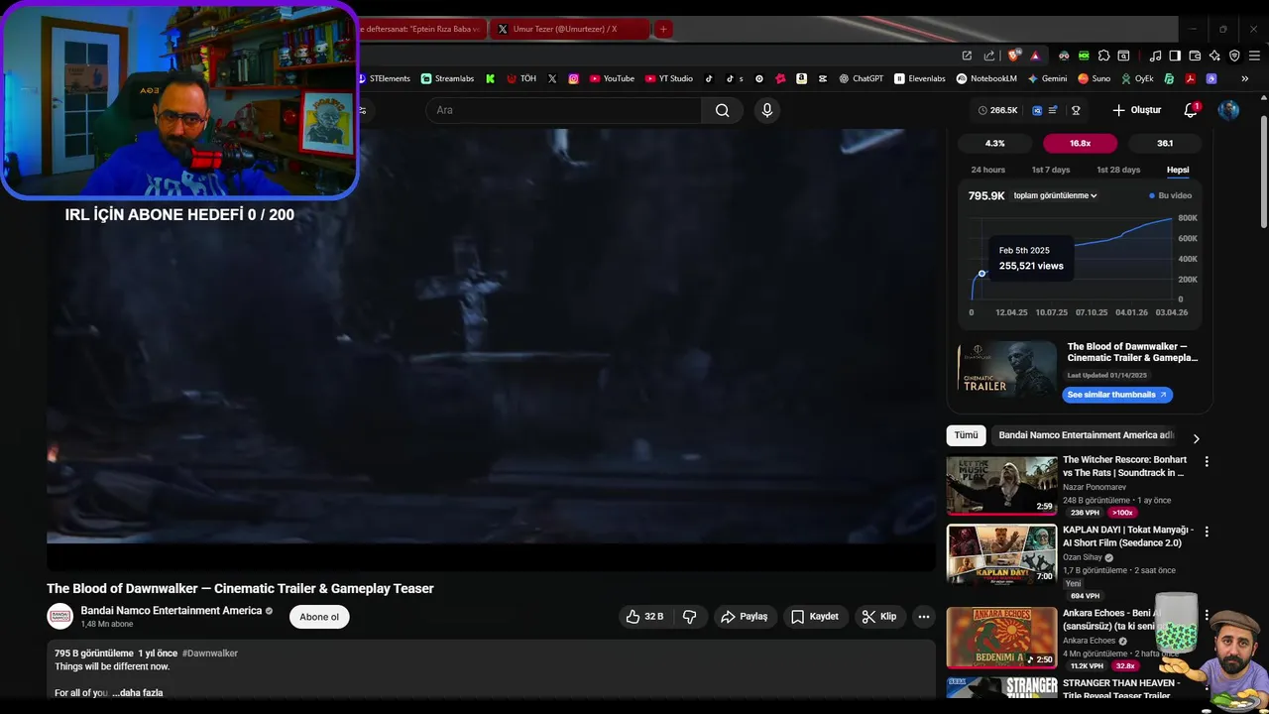Open the more actions three-dot button under video
Screen dimensions: 1269x714
point(924,617)
